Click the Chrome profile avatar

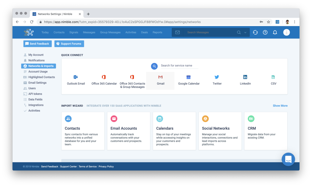[287, 22]
